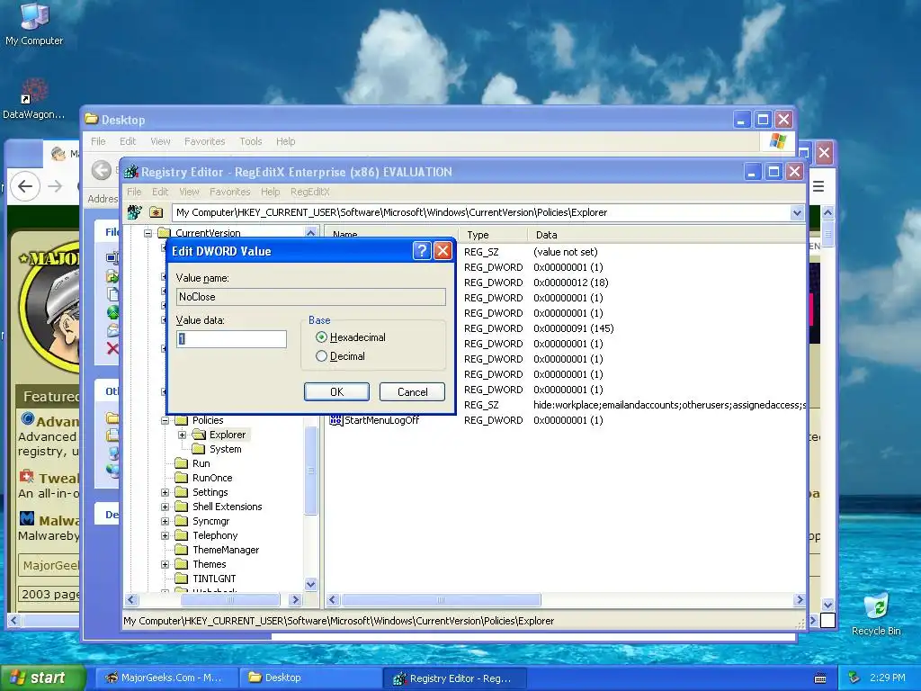Viewport: 921px width, 691px height.
Task: Click the System folder icon in tree
Action: (199, 449)
